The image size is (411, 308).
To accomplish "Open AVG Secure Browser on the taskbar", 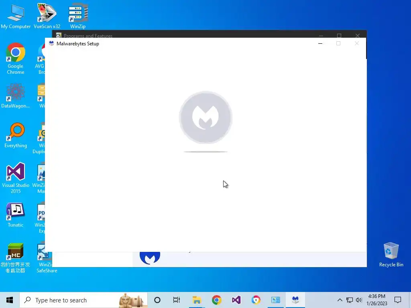I will click(256, 300).
